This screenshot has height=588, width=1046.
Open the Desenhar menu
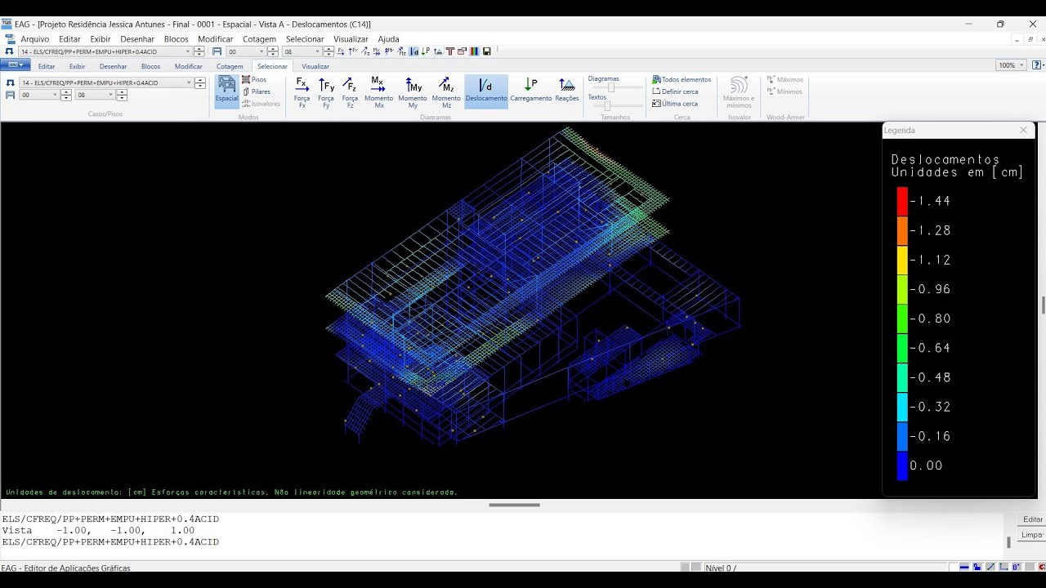(137, 39)
